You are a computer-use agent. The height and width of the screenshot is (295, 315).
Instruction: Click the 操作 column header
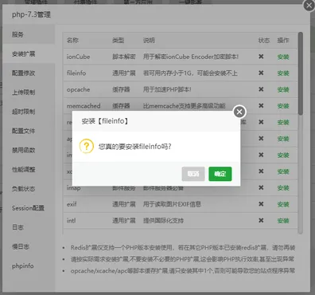coord(283,40)
